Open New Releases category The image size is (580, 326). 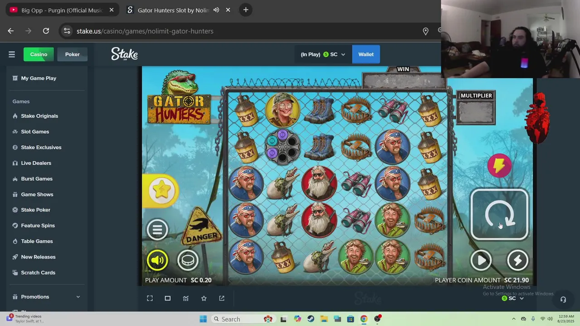click(x=34, y=257)
